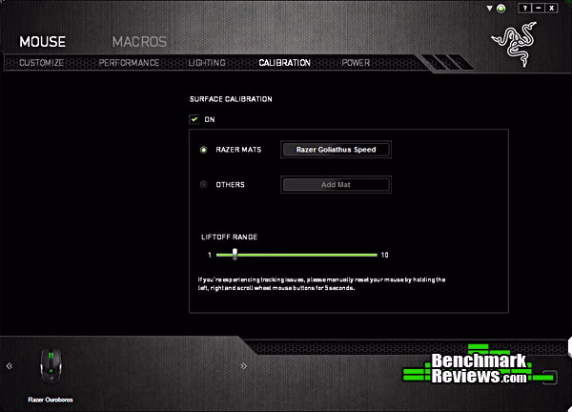572x412 pixels.
Task: Click the Add Mat button
Action: [336, 185]
